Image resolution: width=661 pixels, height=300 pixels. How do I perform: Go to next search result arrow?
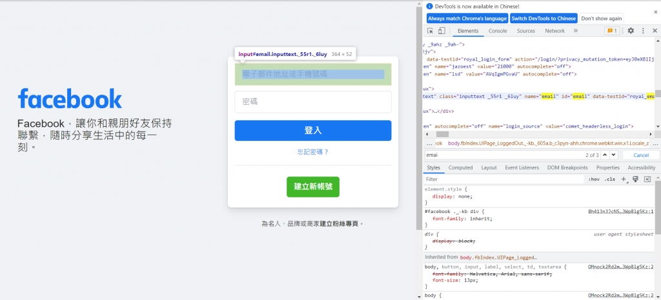click(x=613, y=155)
